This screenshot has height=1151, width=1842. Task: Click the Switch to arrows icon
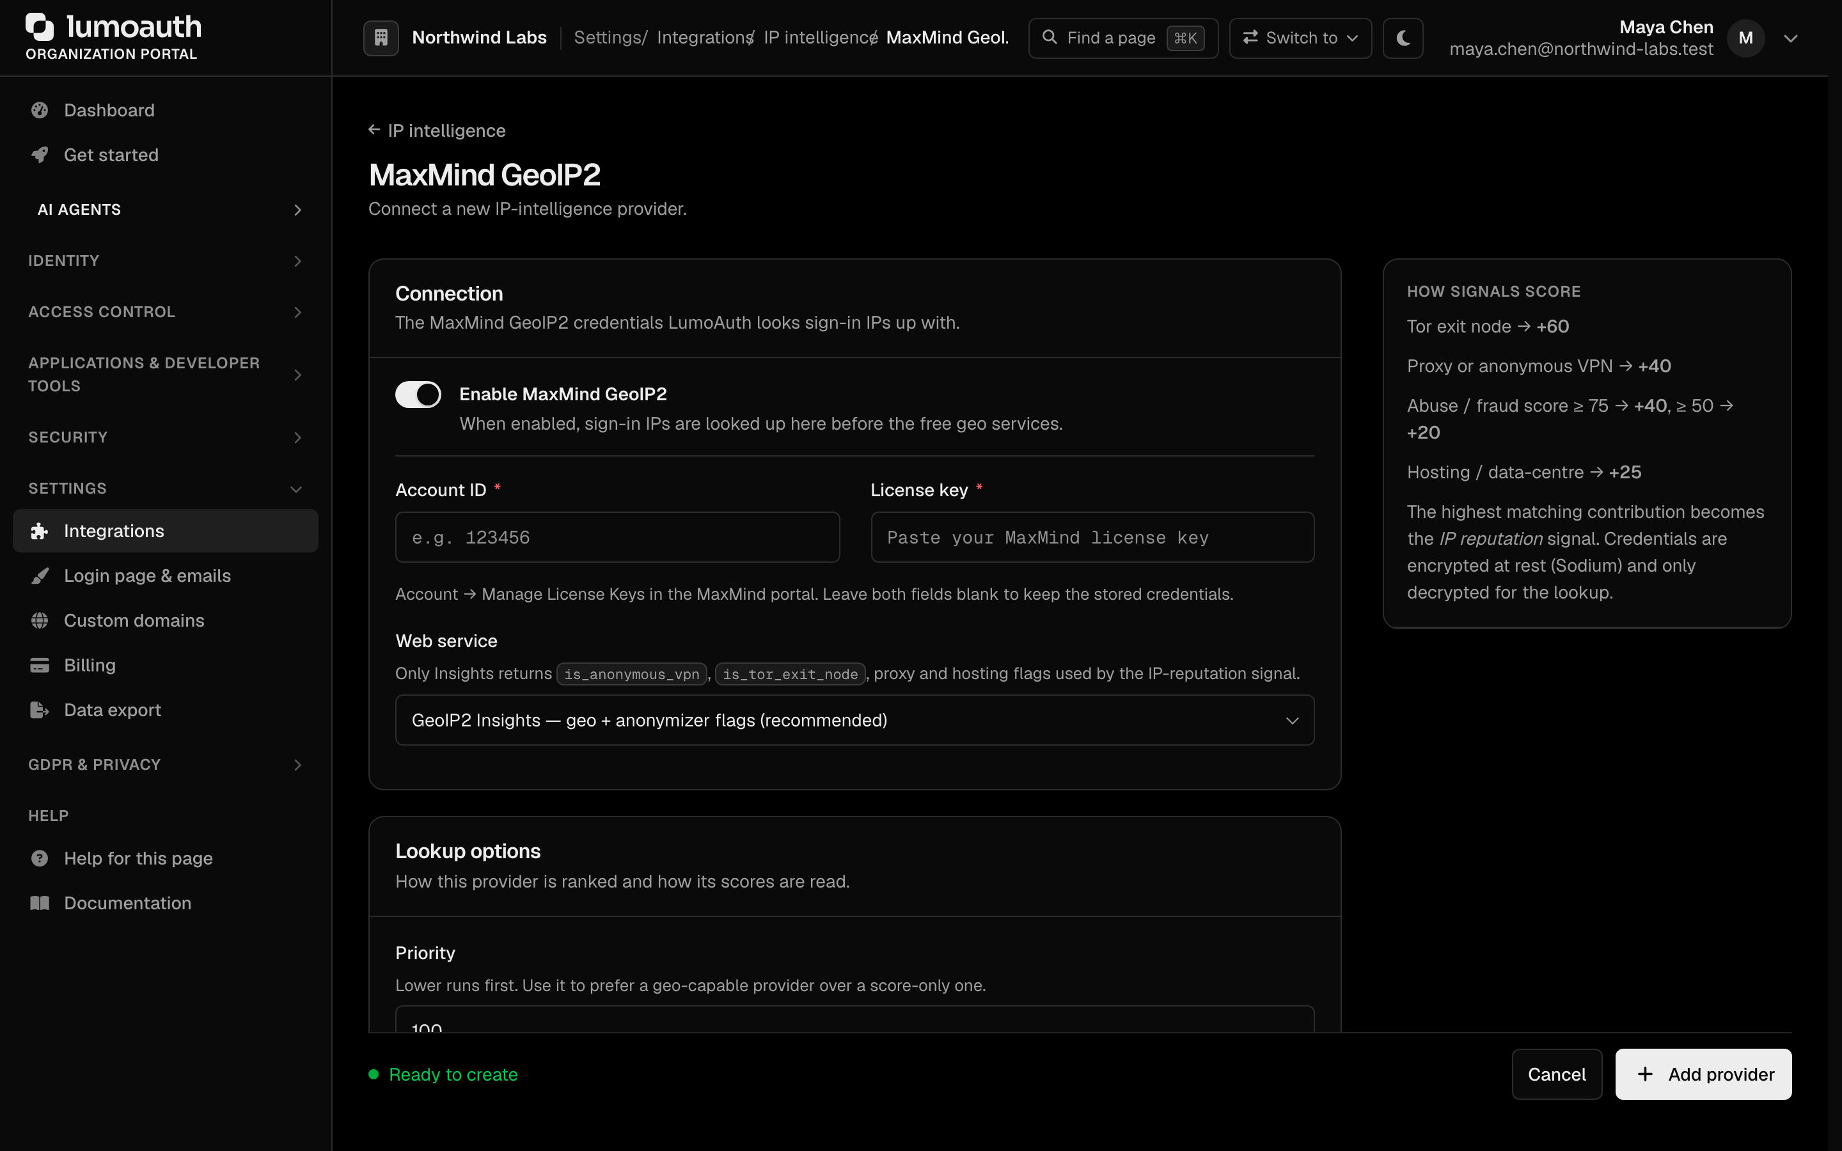tap(1250, 37)
